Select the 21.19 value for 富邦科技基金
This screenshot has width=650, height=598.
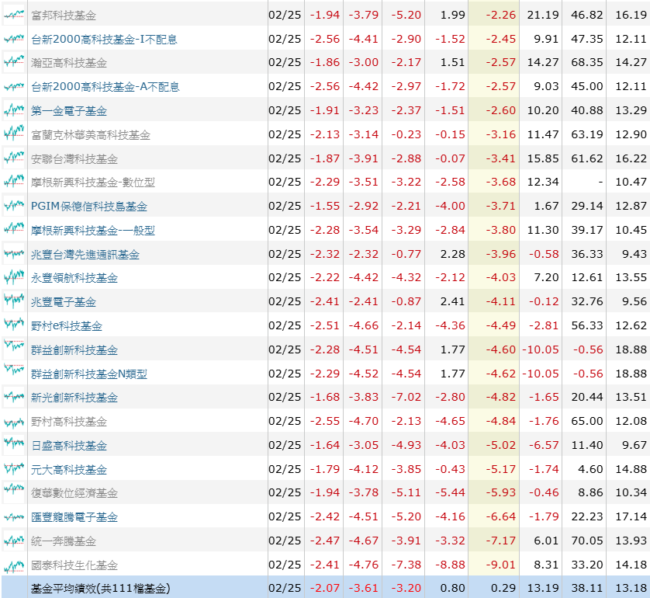pos(543,15)
